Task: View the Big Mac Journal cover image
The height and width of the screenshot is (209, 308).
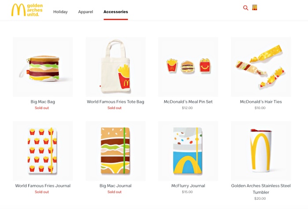Action: (x=115, y=151)
